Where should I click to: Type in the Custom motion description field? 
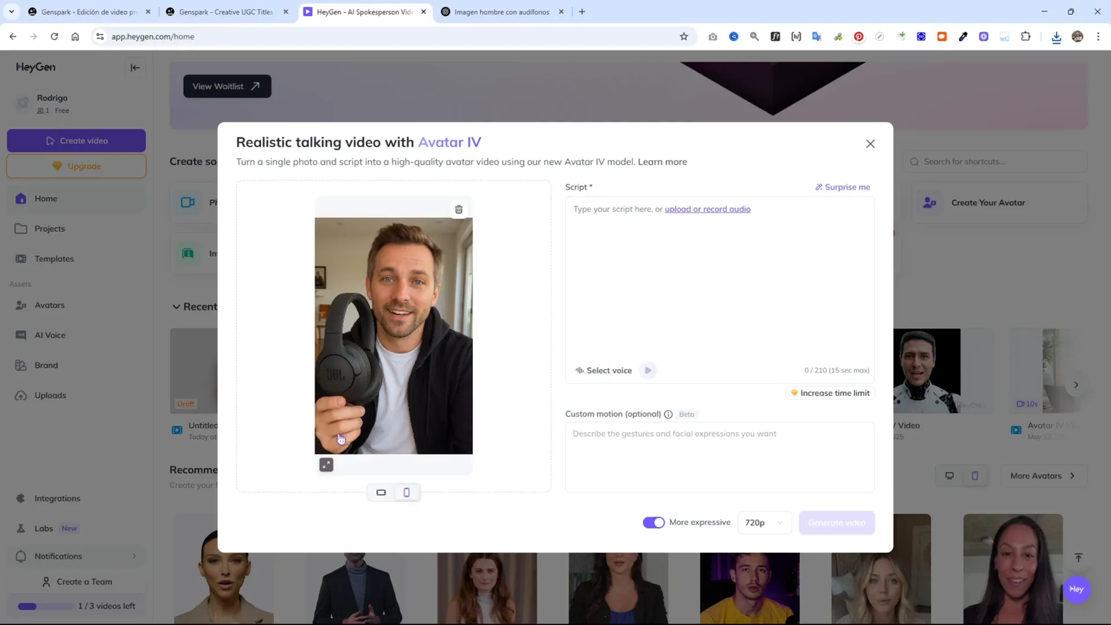[719, 455]
